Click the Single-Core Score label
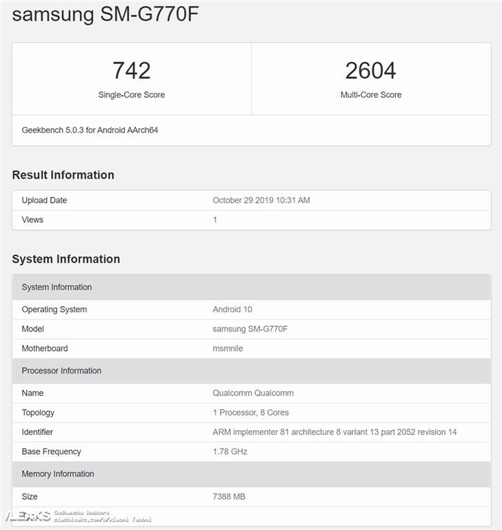The height and width of the screenshot is (530, 502). click(x=131, y=95)
